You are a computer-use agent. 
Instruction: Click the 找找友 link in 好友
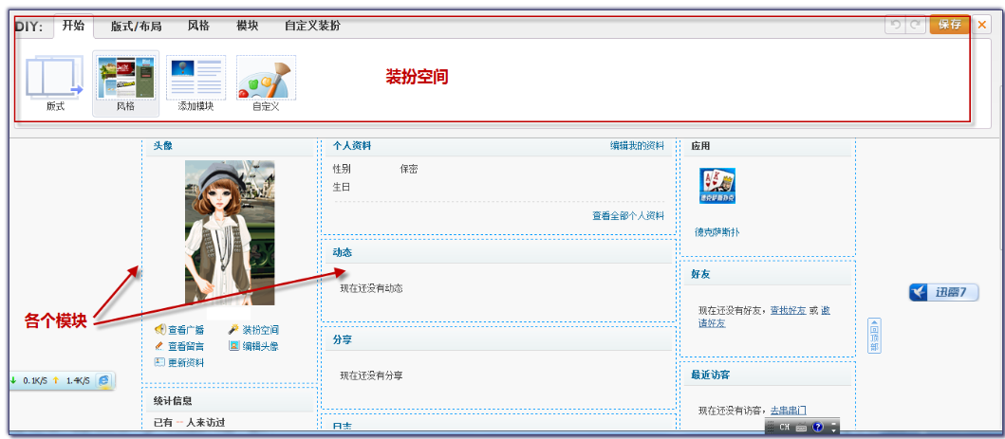coord(788,310)
